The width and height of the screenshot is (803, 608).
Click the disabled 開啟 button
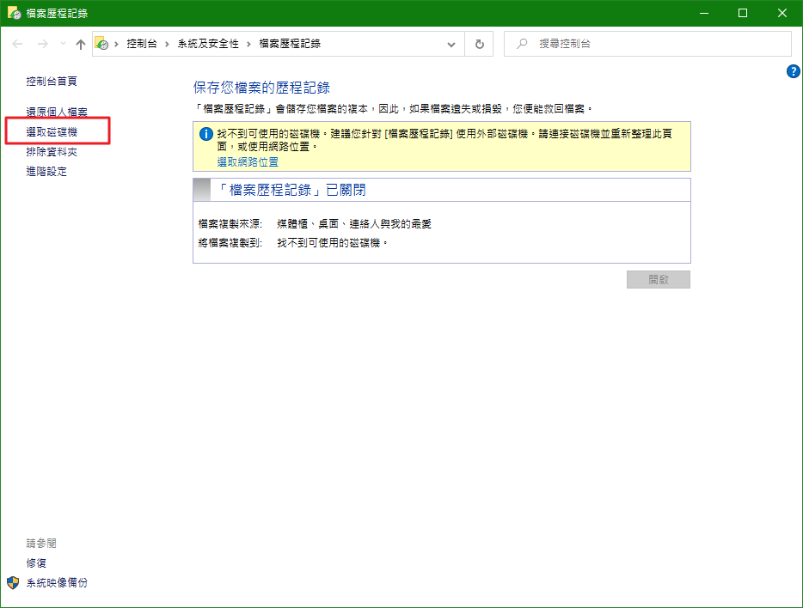pyautogui.click(x=659, y=280)
